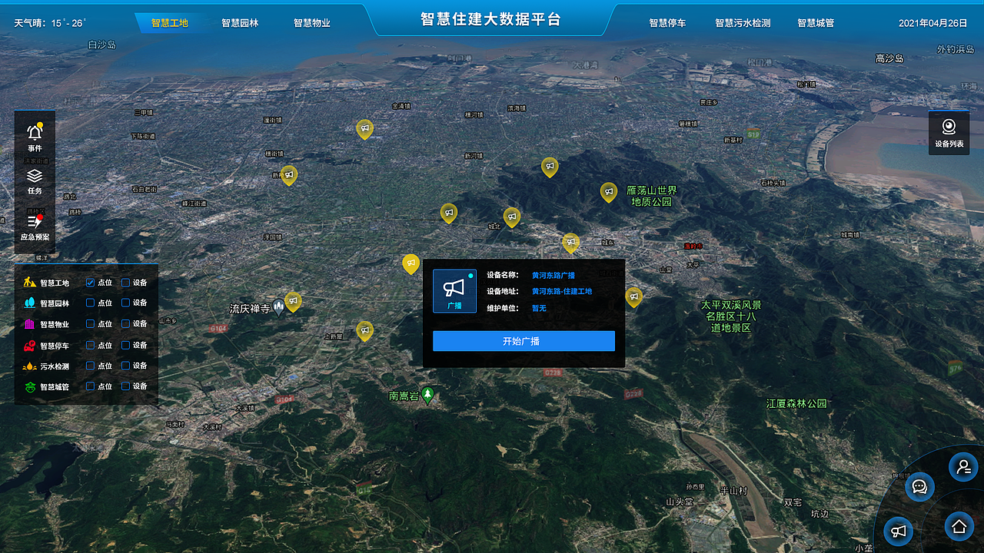Image resolution: width=984 pixels, height=553 pixels.
Task: Click the 智慧城管 officer legend icon
Action: (30, 386)
